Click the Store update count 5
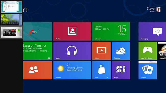 (107, 77)
